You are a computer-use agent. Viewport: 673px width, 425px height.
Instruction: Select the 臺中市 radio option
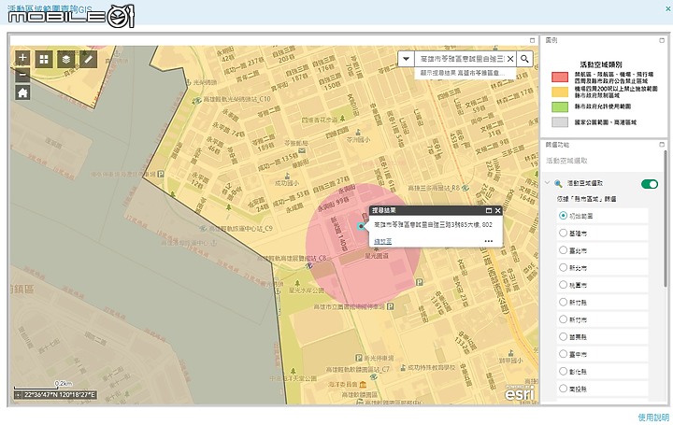pos(563,354)
